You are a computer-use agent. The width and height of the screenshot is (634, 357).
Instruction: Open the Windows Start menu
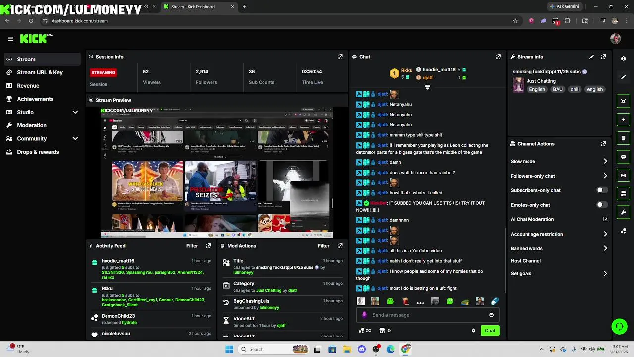pos(229,349)
